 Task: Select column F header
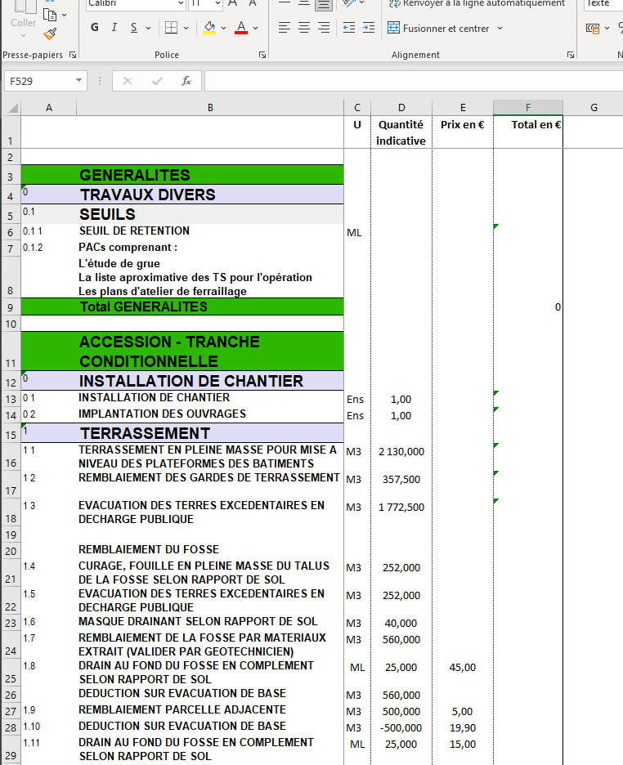click(x=528, y=107)
